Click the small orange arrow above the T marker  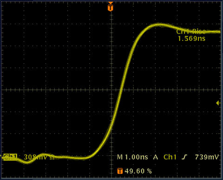(x=111, y=3)
